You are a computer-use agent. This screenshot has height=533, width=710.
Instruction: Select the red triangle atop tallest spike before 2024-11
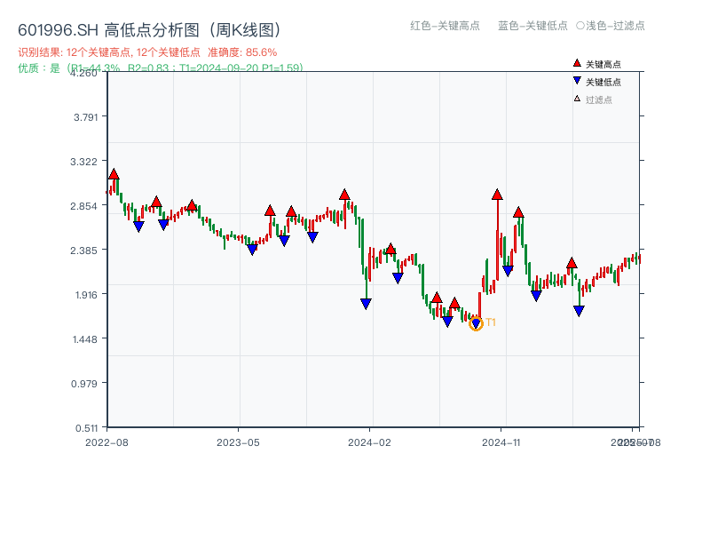click(x=497, y=195)
